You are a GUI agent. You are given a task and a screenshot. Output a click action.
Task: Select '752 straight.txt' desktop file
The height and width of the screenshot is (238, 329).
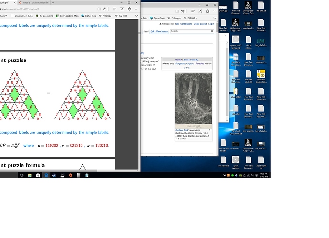261,163
